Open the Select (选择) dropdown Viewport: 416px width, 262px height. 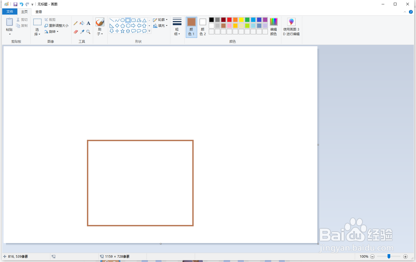click(37, 32)
